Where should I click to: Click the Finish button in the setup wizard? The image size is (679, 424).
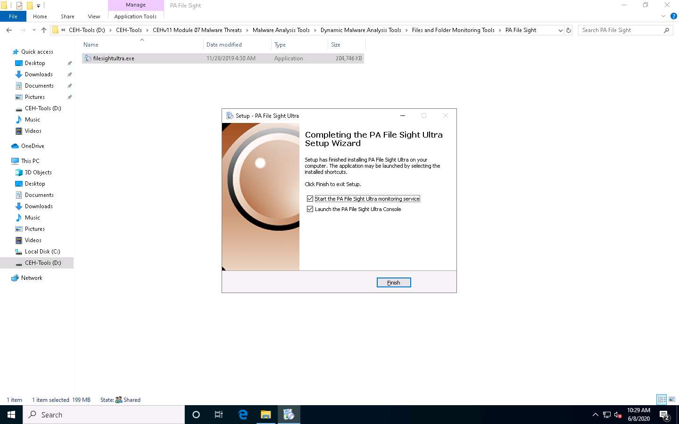point(394,282)
